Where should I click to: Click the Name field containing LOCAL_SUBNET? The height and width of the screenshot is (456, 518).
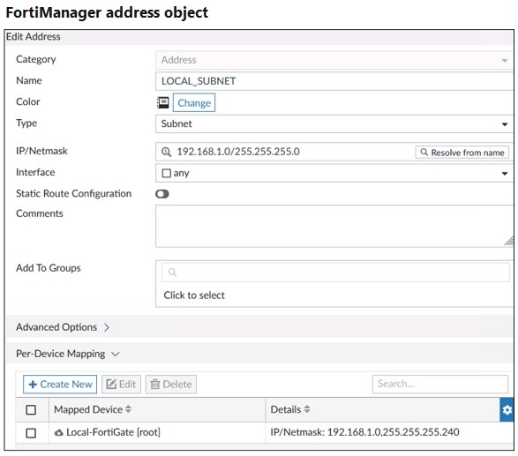coord(334,81)
